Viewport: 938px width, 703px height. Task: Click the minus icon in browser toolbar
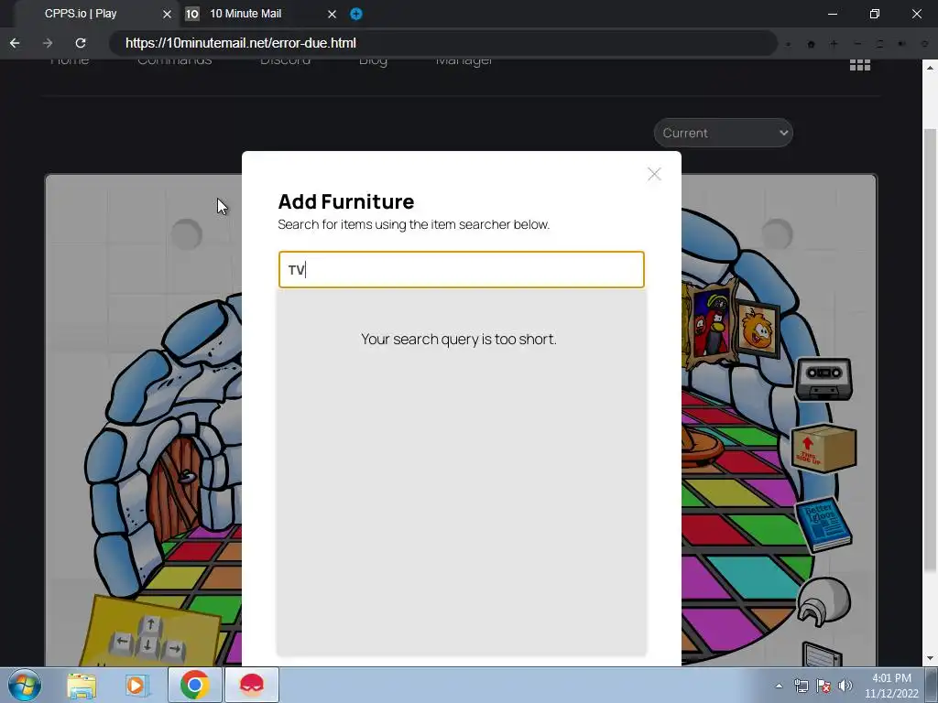pyautogui.click(x=857, y=44)
